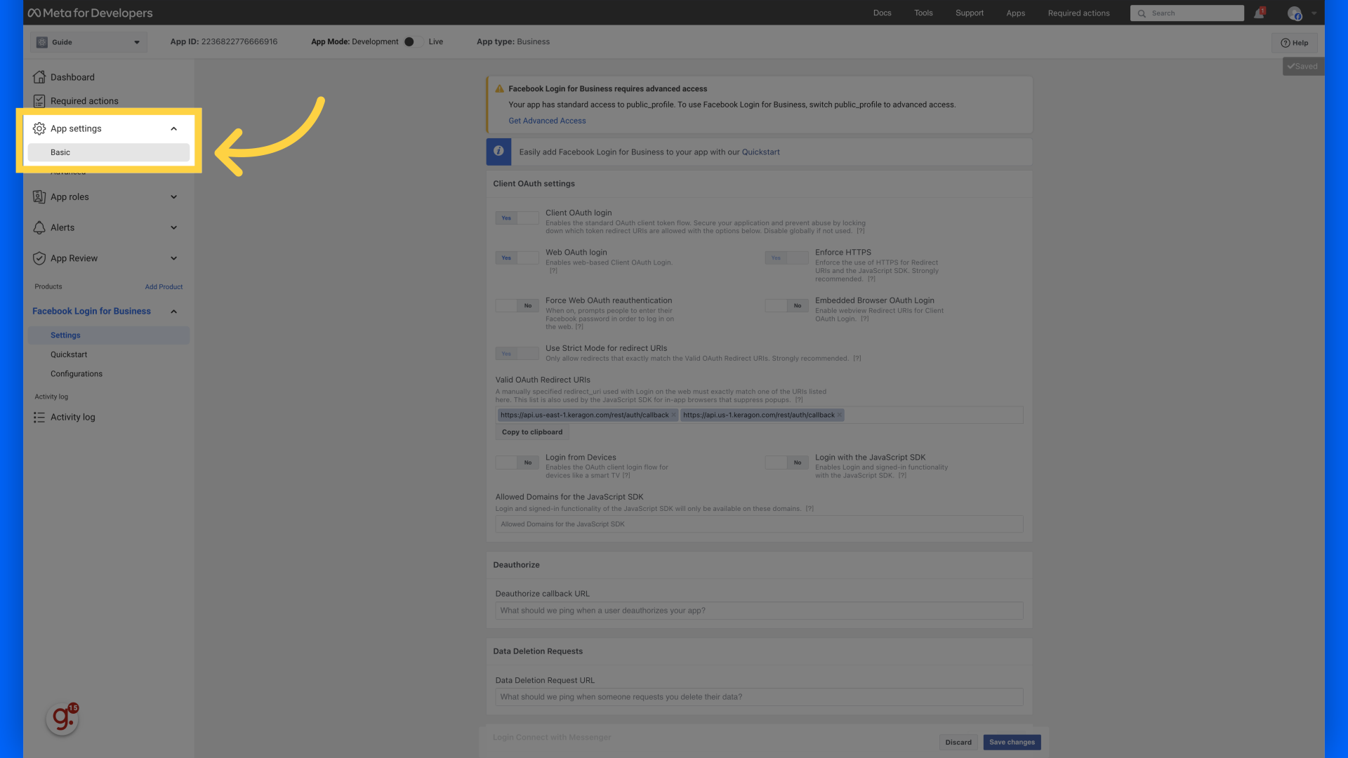Image resolution: width=1348 pixels, height=758 pixels.
Task: Click the Required actions checklist icon
Action: pyautogui.click(x=39, y=101)
